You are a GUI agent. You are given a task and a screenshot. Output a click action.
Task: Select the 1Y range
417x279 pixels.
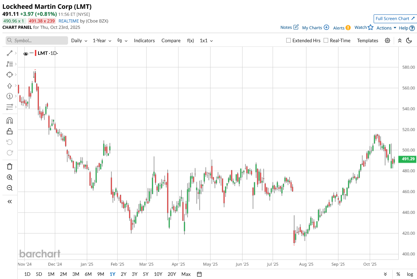pyautogui.click(x=112, y=274)
